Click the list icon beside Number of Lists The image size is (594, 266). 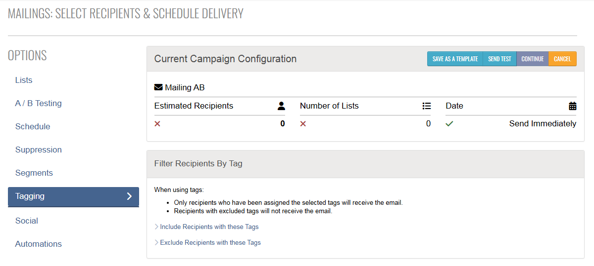click(x=427, y=106)
